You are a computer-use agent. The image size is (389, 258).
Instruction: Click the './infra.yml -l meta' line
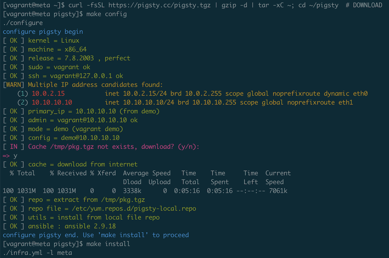[x=37, y=253]
